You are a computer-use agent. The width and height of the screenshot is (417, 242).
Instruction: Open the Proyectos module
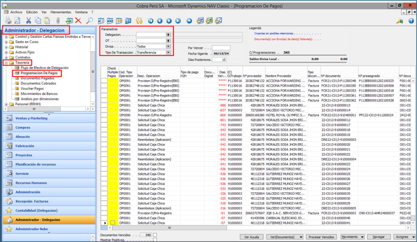point(49,155)
